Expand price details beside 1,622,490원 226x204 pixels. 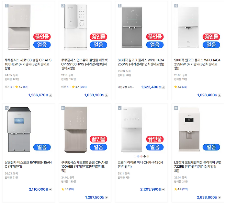163,87
